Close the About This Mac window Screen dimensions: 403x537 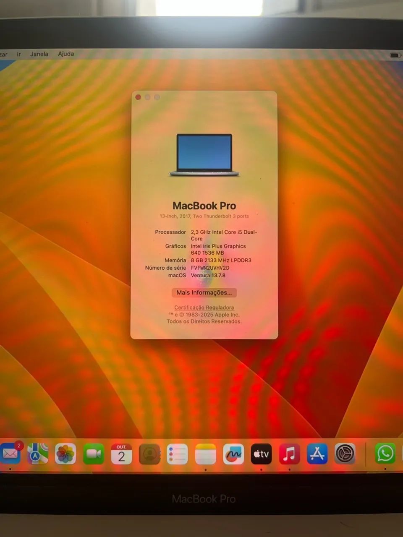click(138, 97)
